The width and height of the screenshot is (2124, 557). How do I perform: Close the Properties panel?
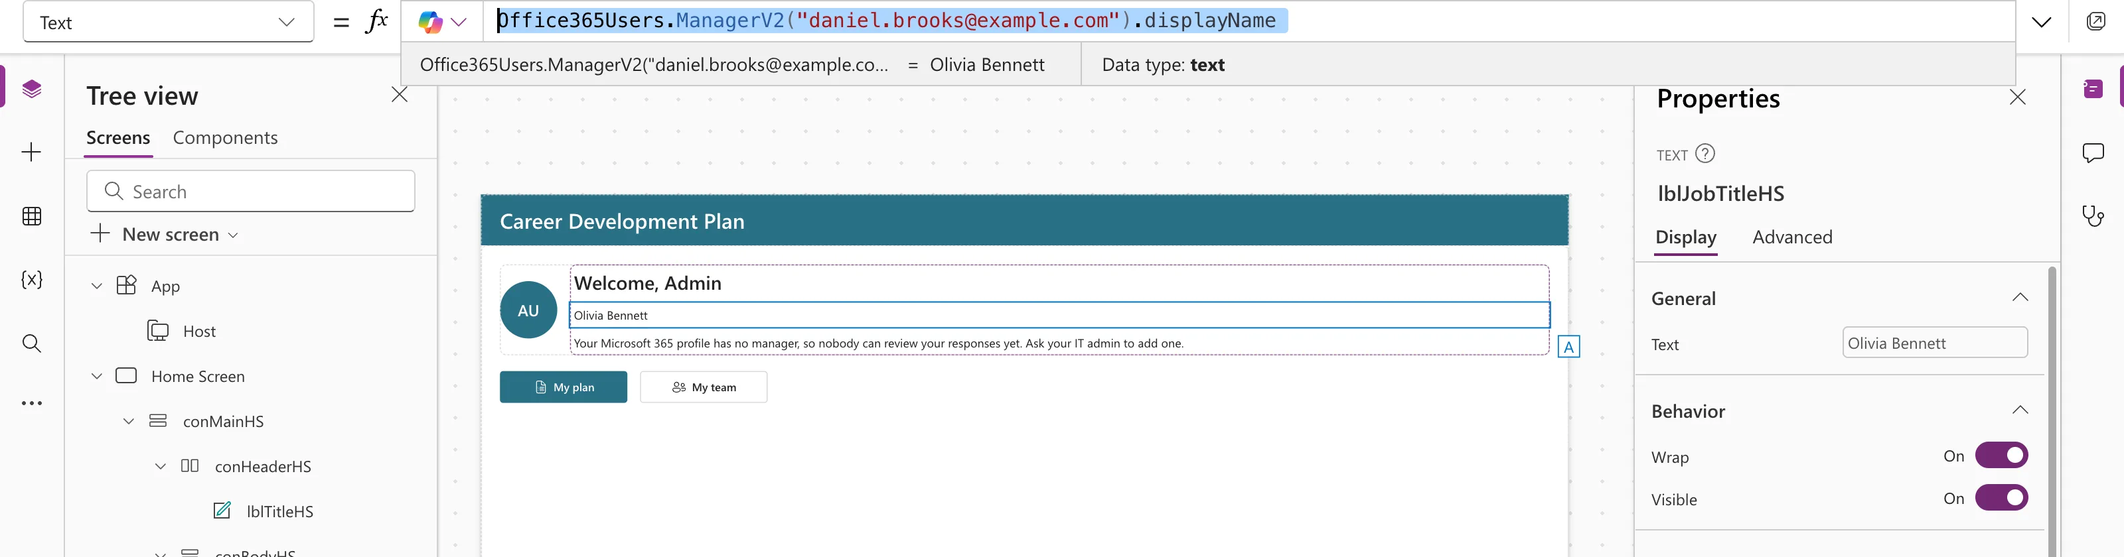click(x=2017, y=98)
